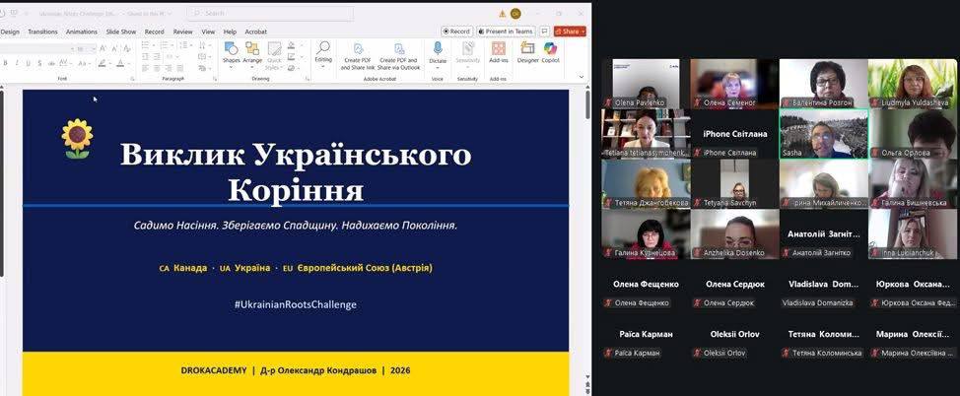This screenshot has height=396, width=960.
Task: Click the Arrange objects icon
Action: (252, 53)
